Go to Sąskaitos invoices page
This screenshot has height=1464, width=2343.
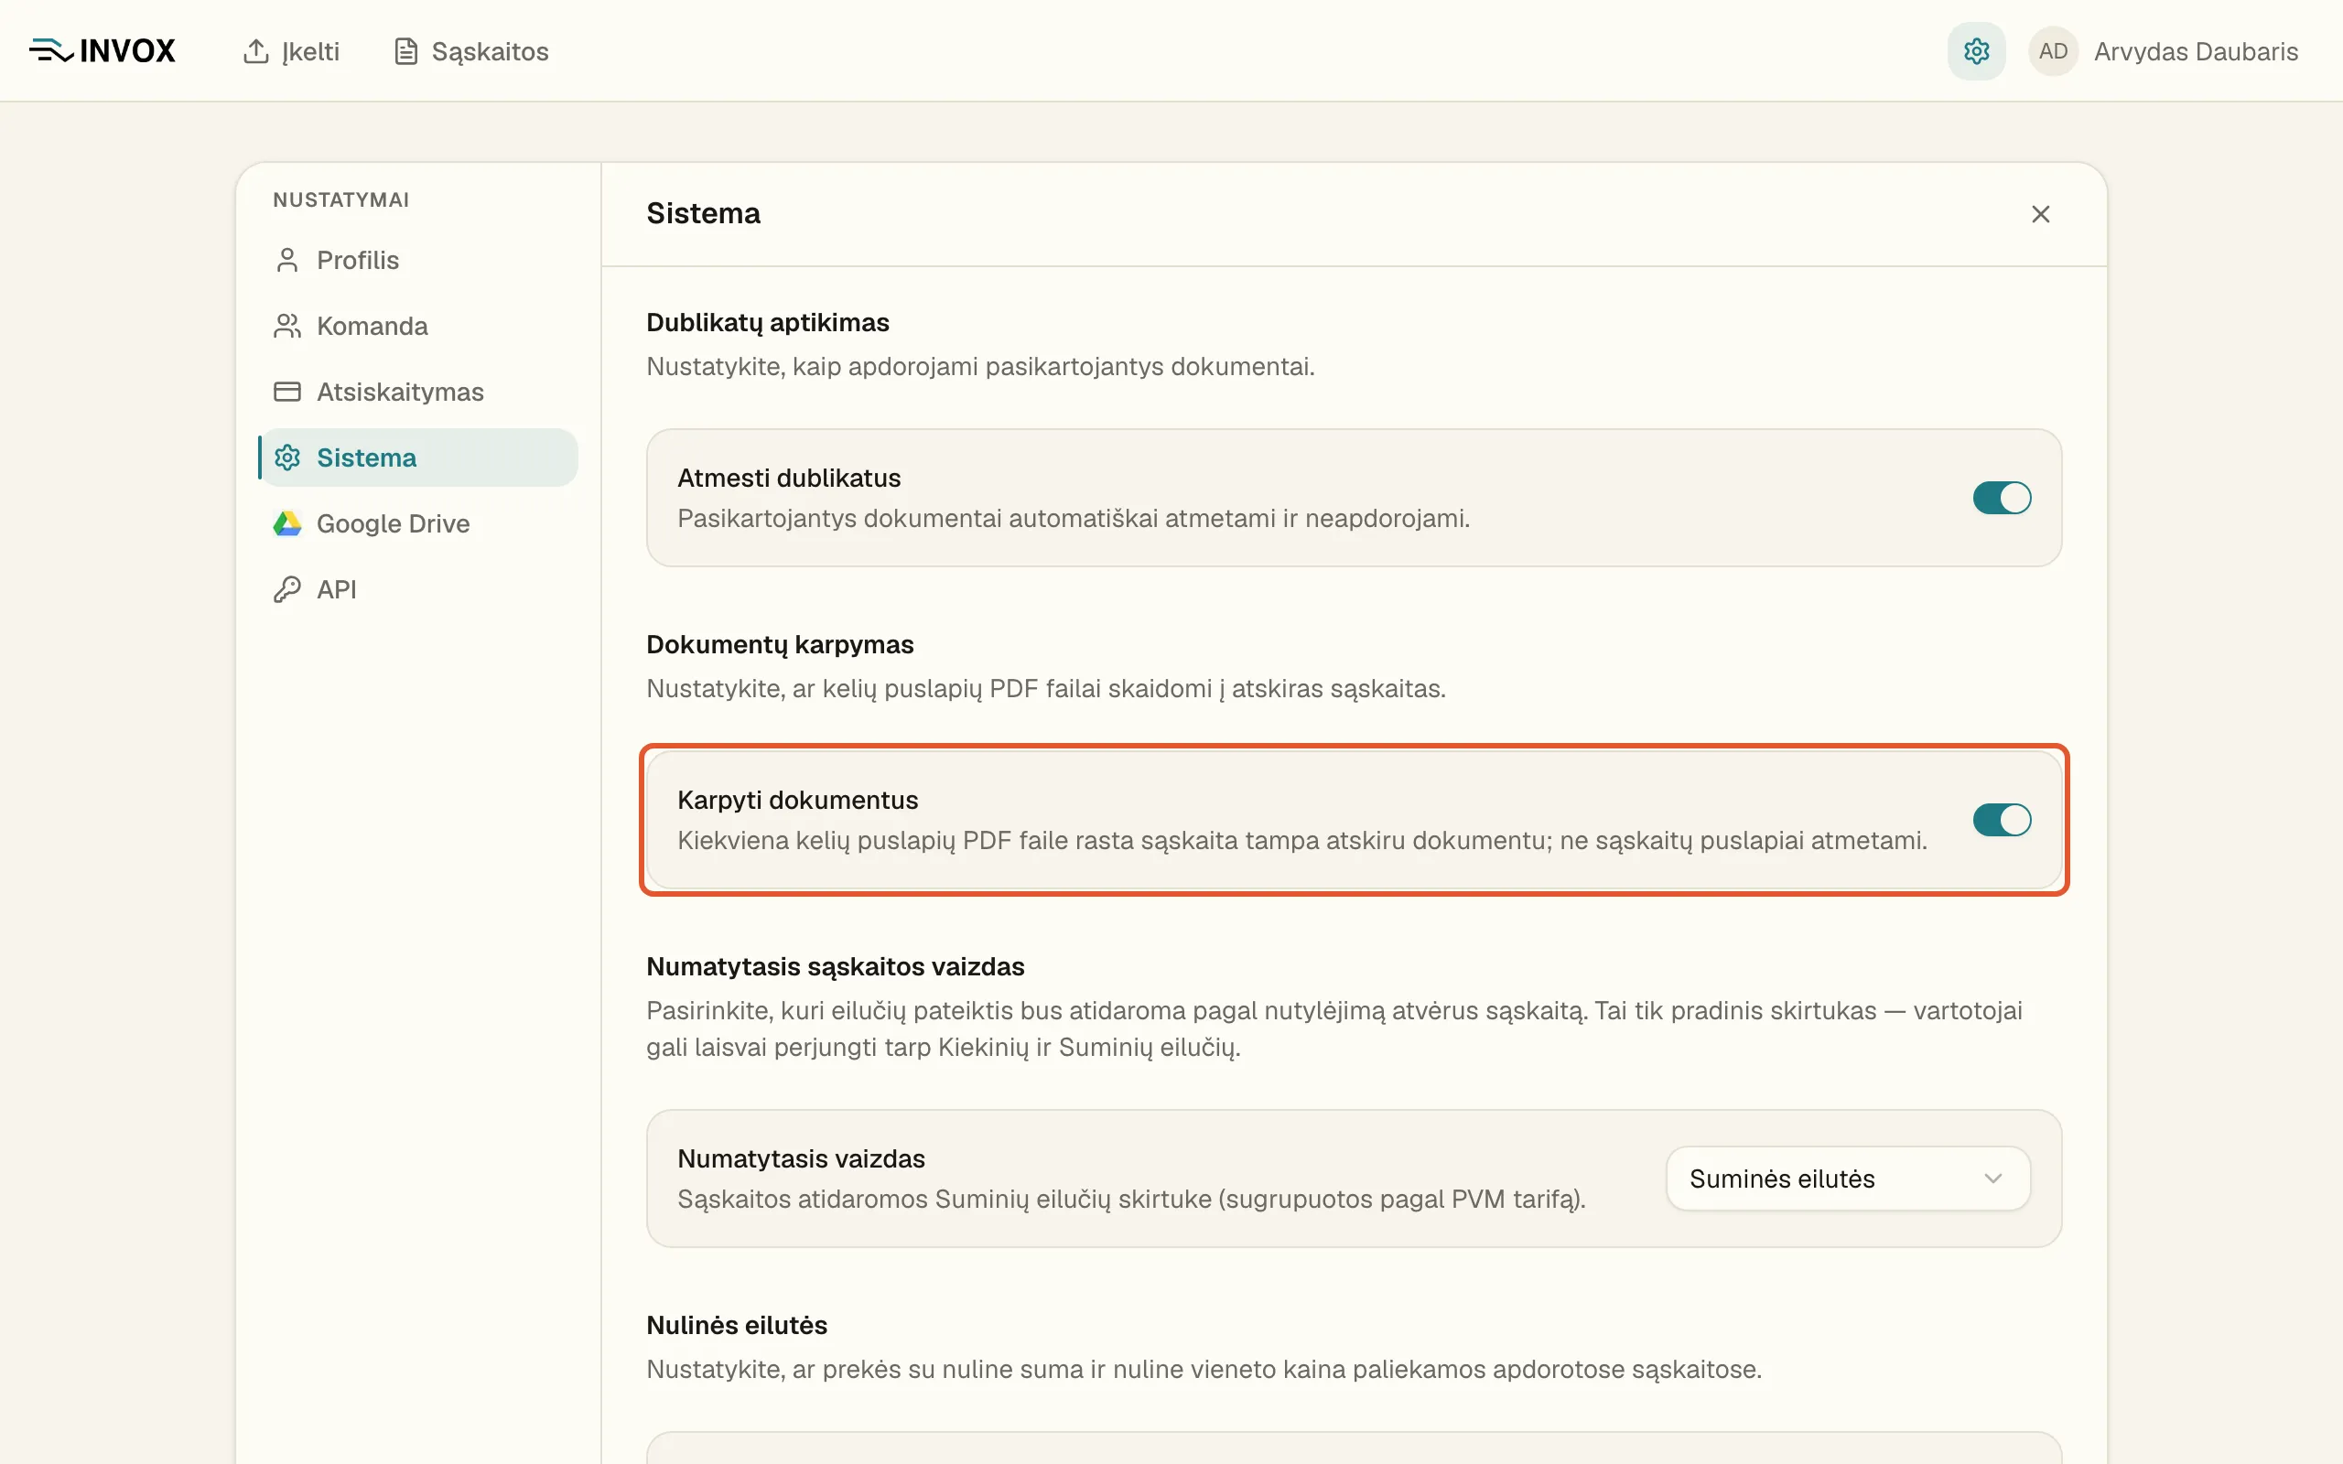point(471,51)
